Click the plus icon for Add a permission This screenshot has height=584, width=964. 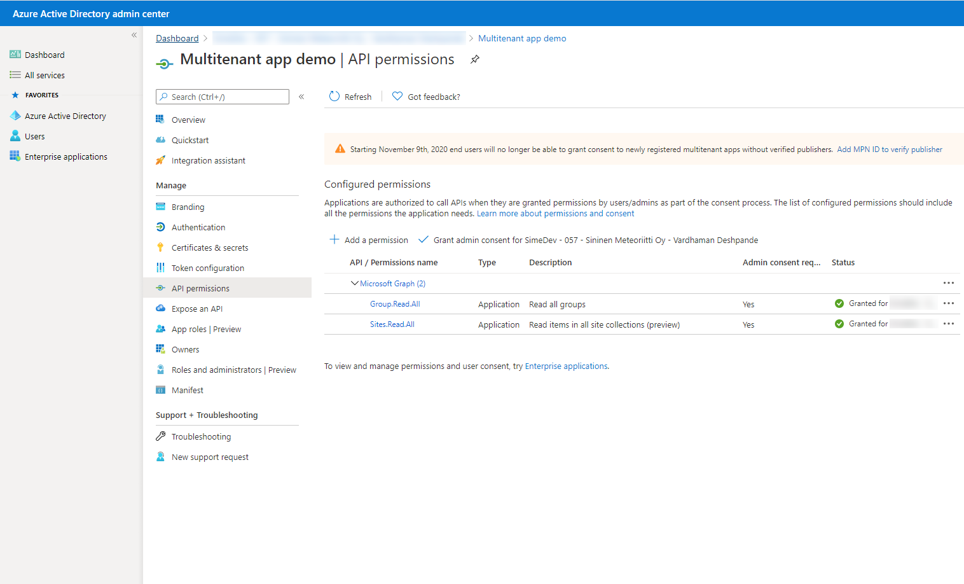click(x=334, y=240)
